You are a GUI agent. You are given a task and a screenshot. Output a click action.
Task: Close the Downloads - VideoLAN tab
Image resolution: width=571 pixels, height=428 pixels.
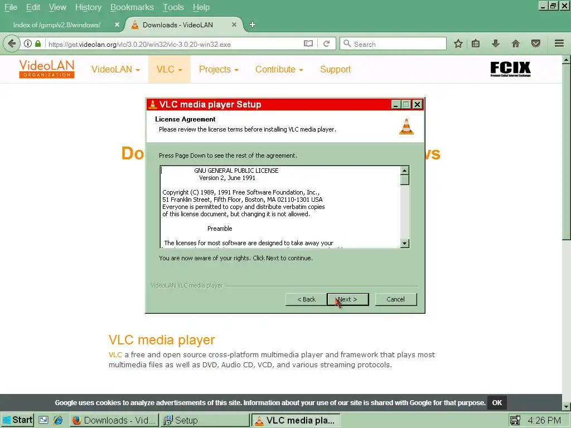(x=234, y=25)
